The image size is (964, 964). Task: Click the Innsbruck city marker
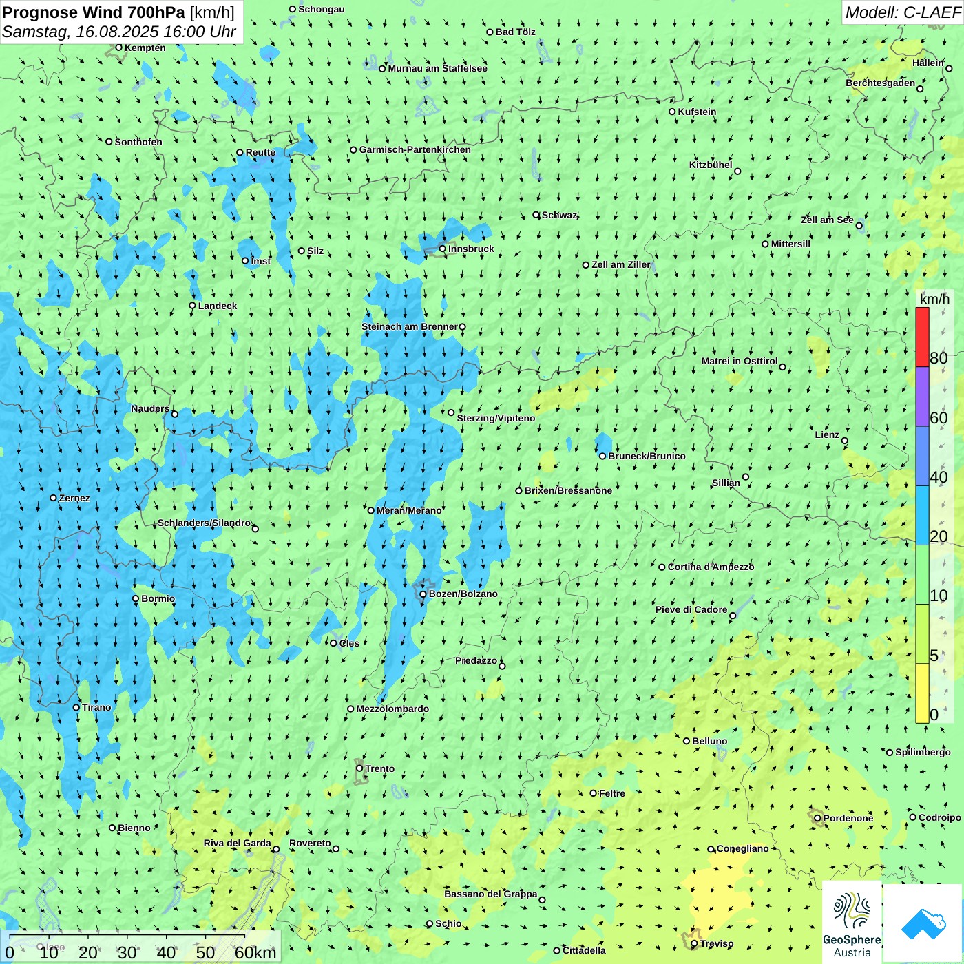443,249
